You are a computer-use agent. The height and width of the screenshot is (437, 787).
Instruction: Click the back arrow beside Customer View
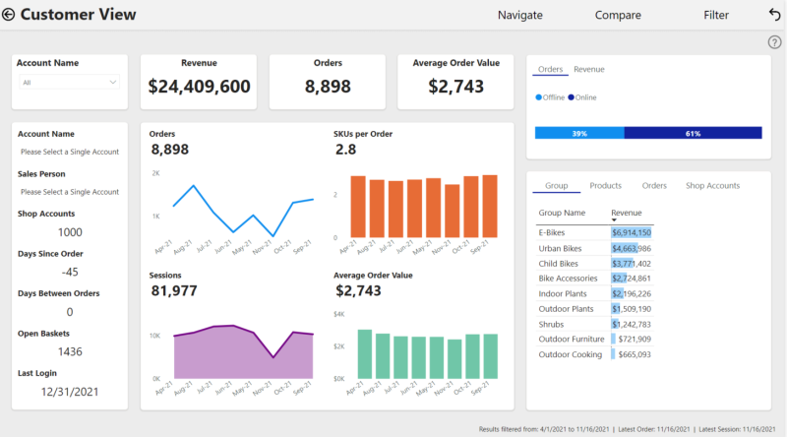pos(9,15)
